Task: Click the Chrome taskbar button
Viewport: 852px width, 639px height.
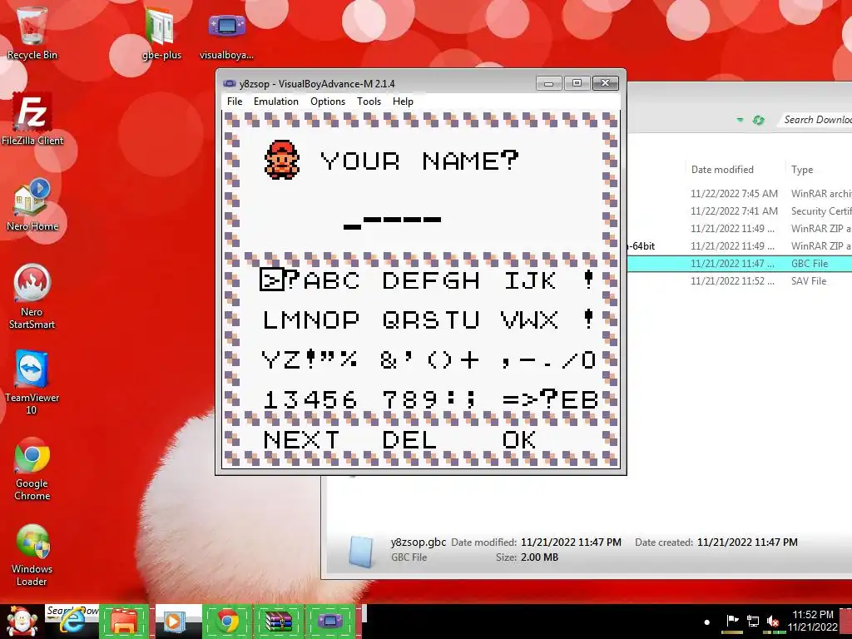Action: tap(228, 621)
